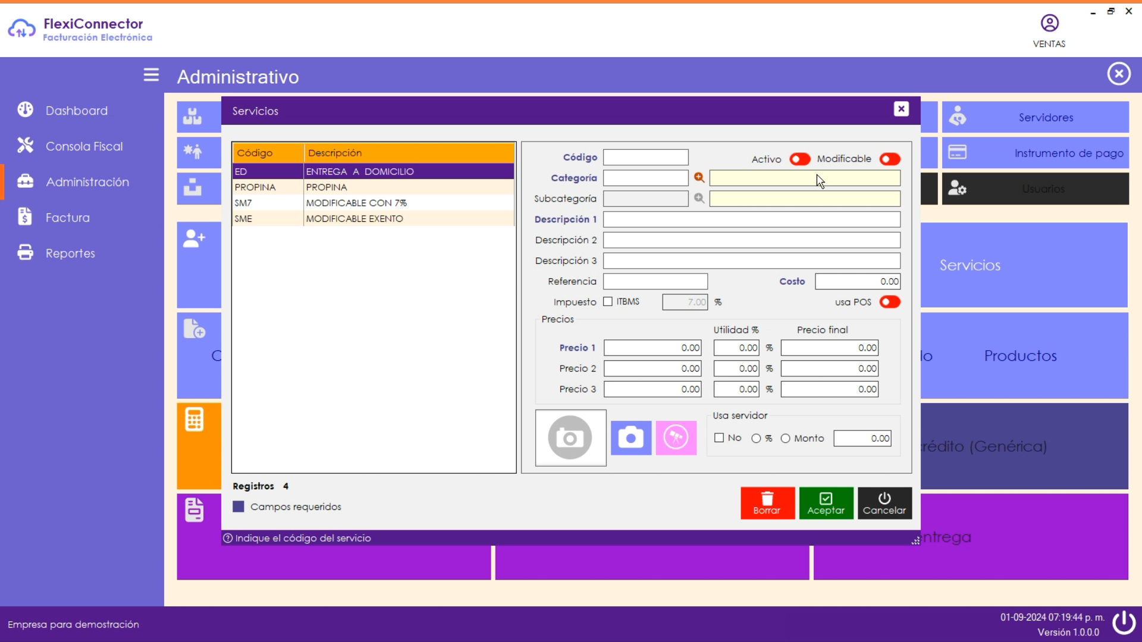Click the Factura document icon
Viewport: 1142px width, 642px height.
(25, 217)
